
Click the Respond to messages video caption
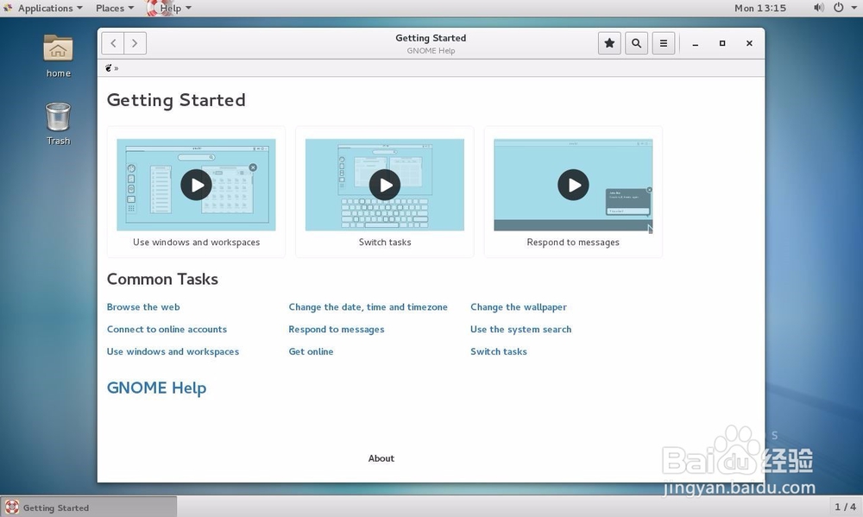(x=573, y=243)
